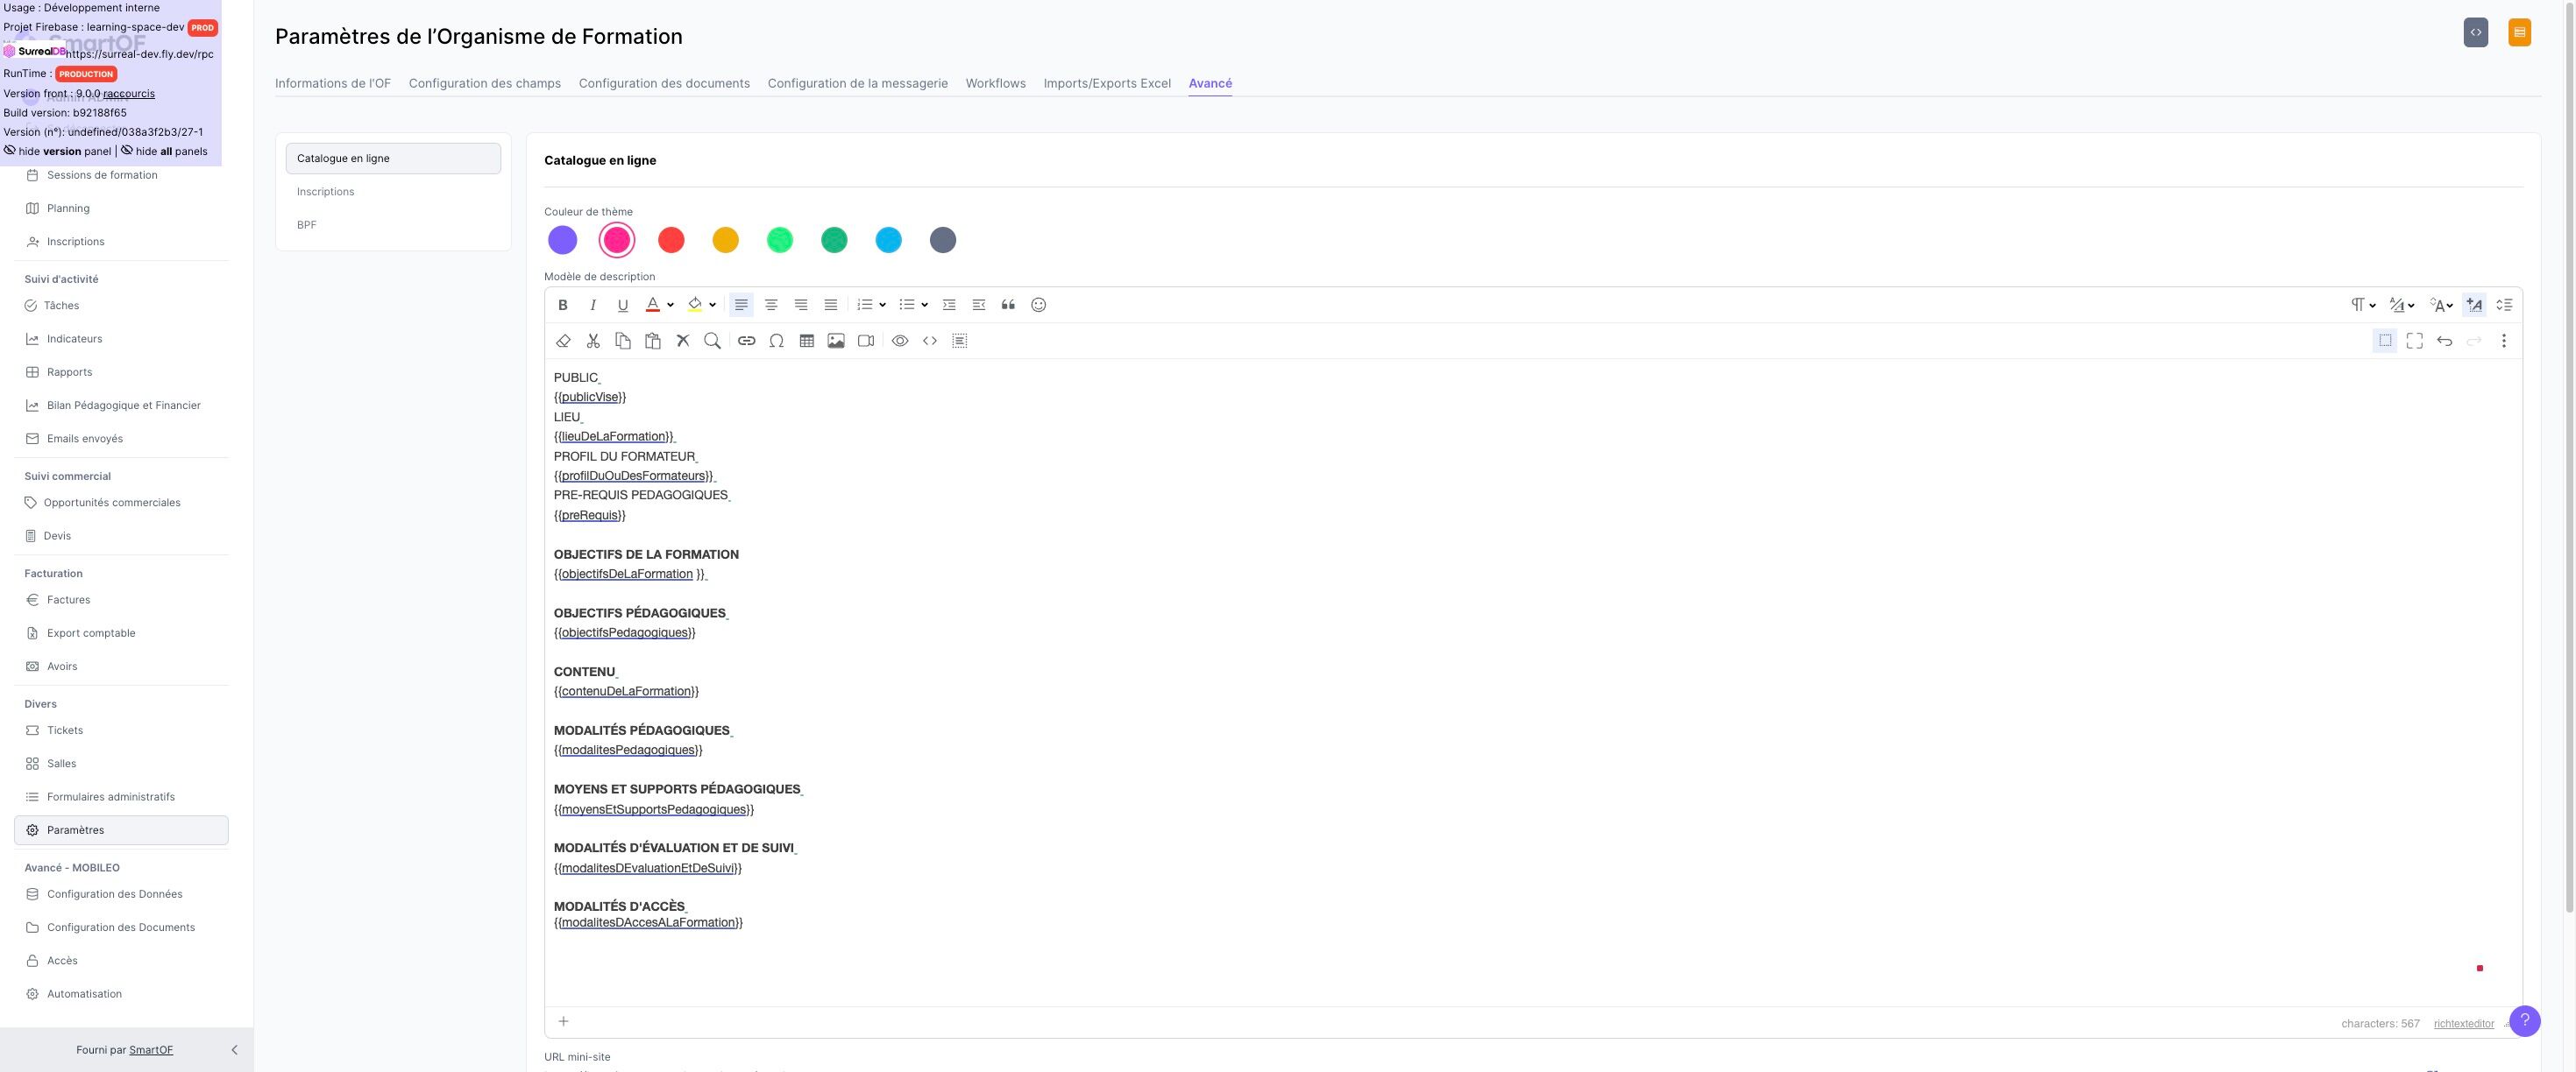2576x1072 pixels.
Task: Click the blockquote icon
Action: point(1008,305)
